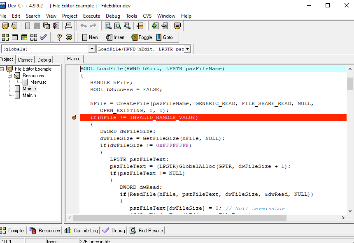Click the editor horizontal scrollbar right arrow
Screen dimensions: 354x243
click(343, 218)
